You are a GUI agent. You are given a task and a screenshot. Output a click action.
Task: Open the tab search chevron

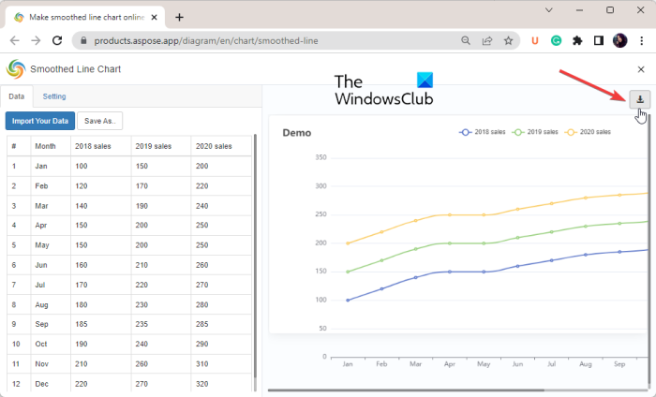(549, 10)
